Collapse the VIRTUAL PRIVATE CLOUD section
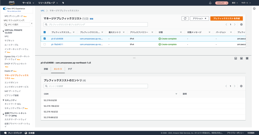Screen dimensions: 259x135 pos(3,31)
